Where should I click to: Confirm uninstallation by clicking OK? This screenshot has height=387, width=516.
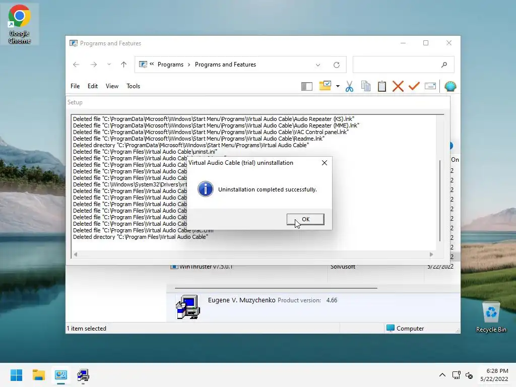(x=305, y=219)
